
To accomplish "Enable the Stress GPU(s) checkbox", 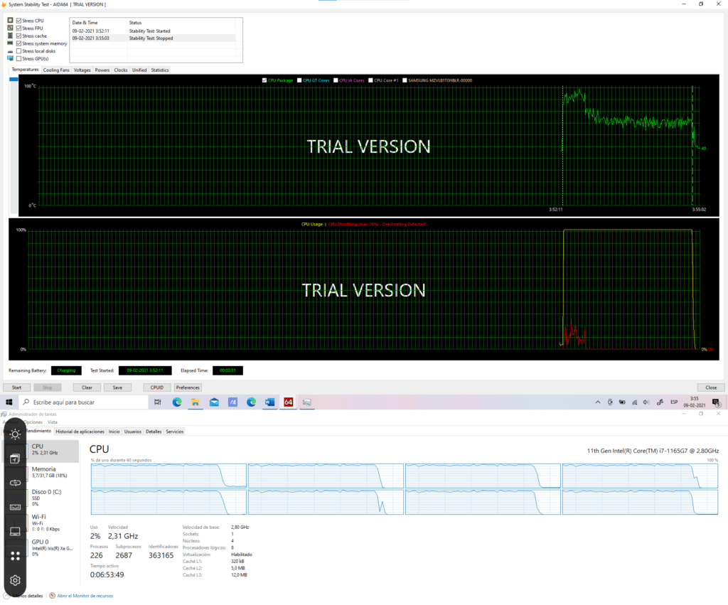I will coord(19,58).
